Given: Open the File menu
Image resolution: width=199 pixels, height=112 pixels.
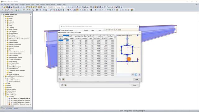Looking at the screenshot, I should pos(5,4).
